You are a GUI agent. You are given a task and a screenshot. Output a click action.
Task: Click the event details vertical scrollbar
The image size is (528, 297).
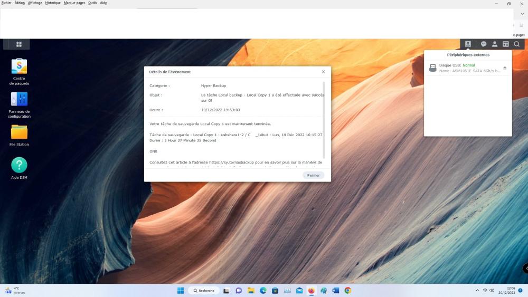click(324, 119)
